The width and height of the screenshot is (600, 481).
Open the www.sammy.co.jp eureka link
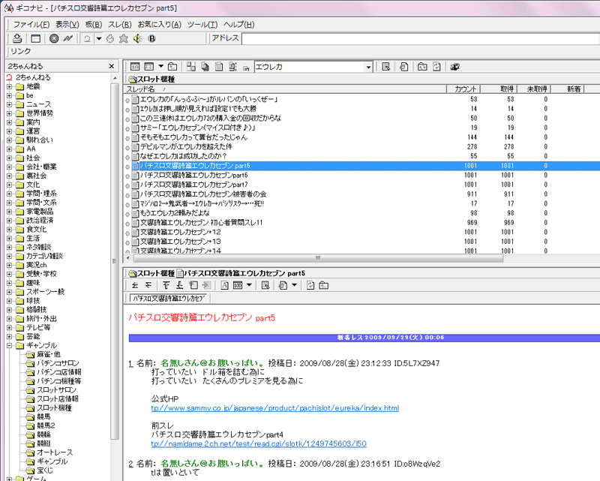274,408
